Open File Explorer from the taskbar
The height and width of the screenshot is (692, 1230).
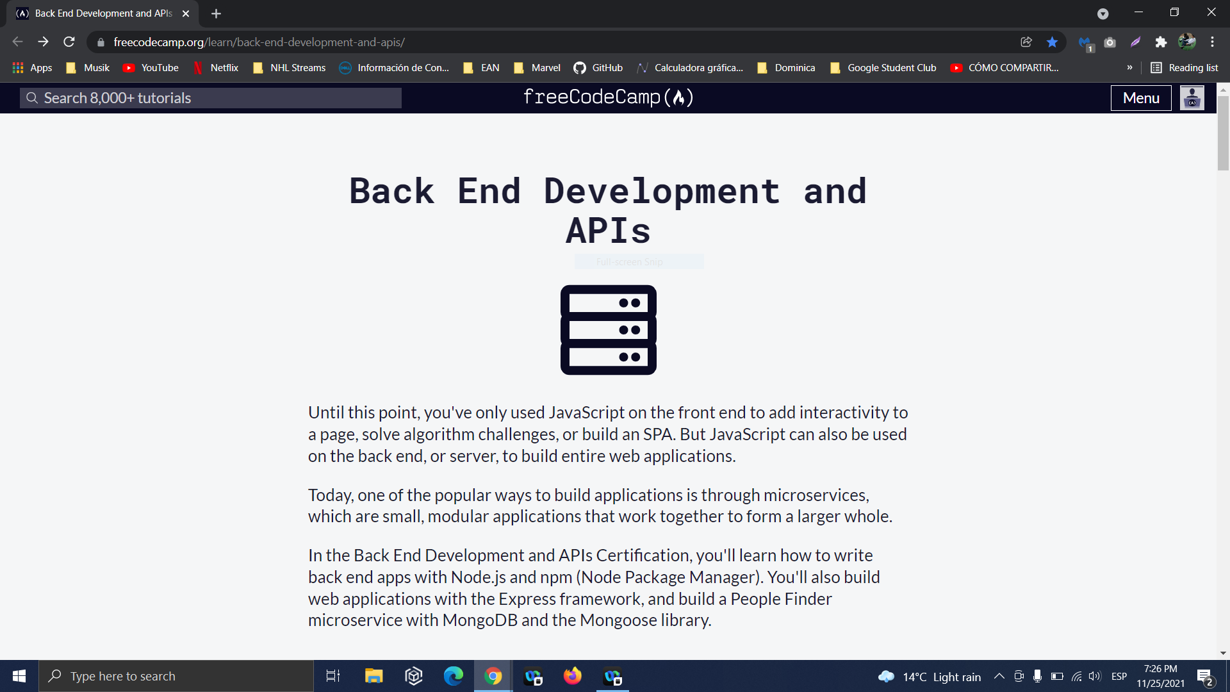coord(373,676)
